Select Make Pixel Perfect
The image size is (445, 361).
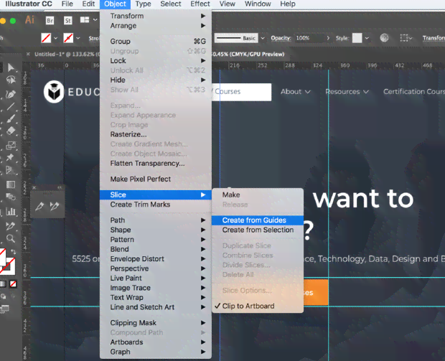[156, 179]
